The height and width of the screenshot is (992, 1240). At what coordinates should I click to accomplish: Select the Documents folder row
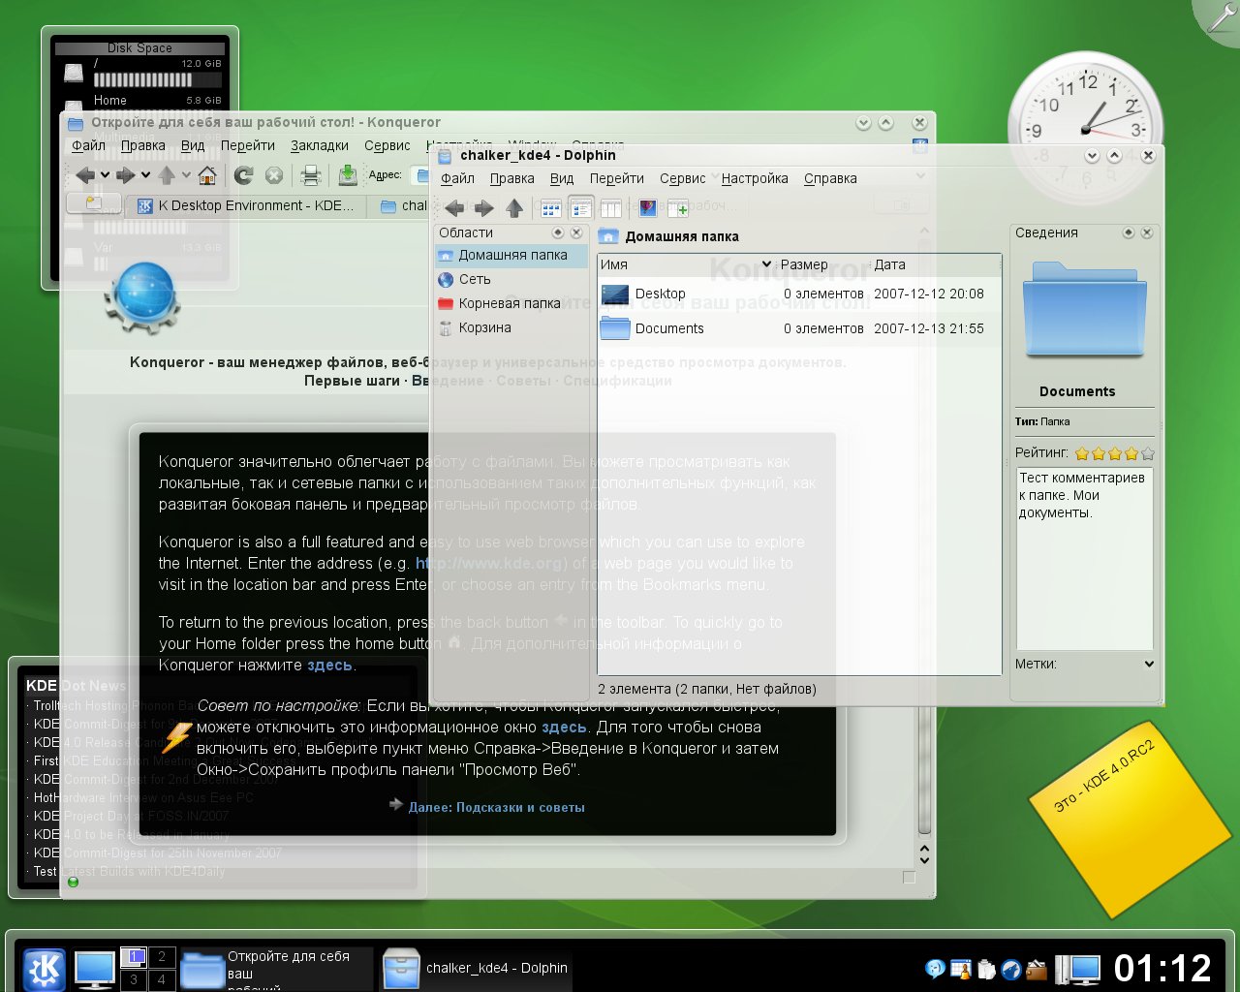tap(799, 328)
